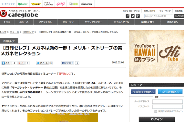The image size is (184, 122).
Task: Click the 日刊セレブ breadcrumb link
Action: [28, 32]
